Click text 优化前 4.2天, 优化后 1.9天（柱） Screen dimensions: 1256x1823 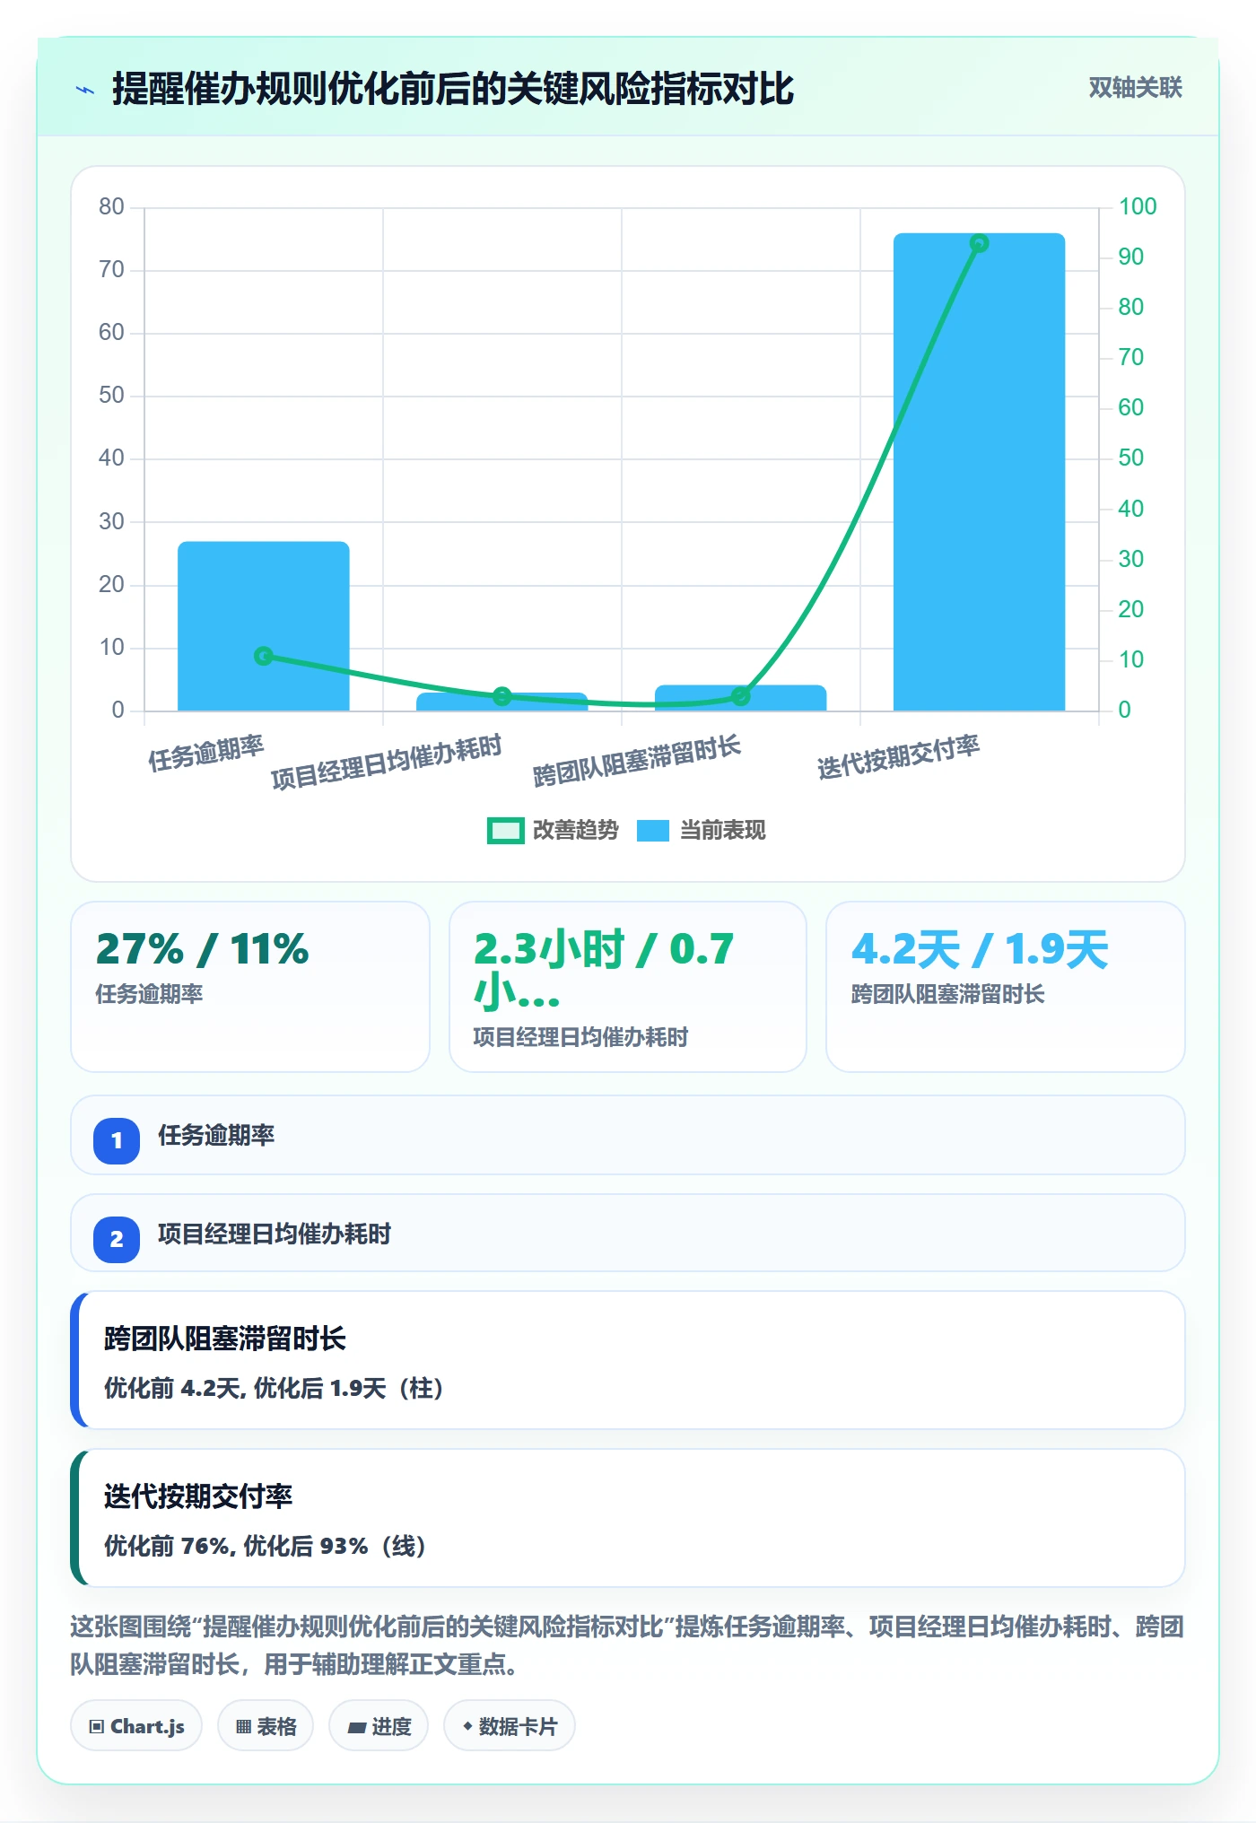click(x=275, y=1389)
